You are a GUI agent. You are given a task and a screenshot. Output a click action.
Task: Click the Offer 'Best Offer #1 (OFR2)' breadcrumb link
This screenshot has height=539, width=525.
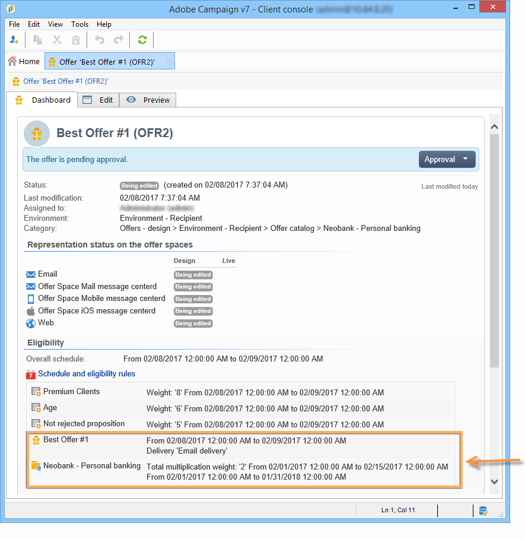66,81
